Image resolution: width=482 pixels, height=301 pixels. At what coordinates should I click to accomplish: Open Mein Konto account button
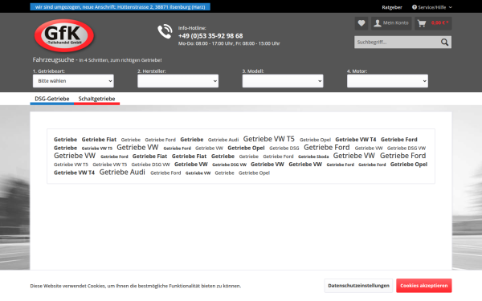391,23
